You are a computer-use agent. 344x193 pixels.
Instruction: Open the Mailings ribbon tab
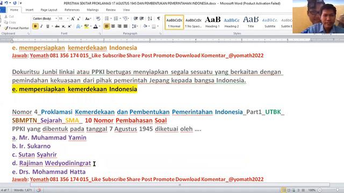tap(93, 10)
